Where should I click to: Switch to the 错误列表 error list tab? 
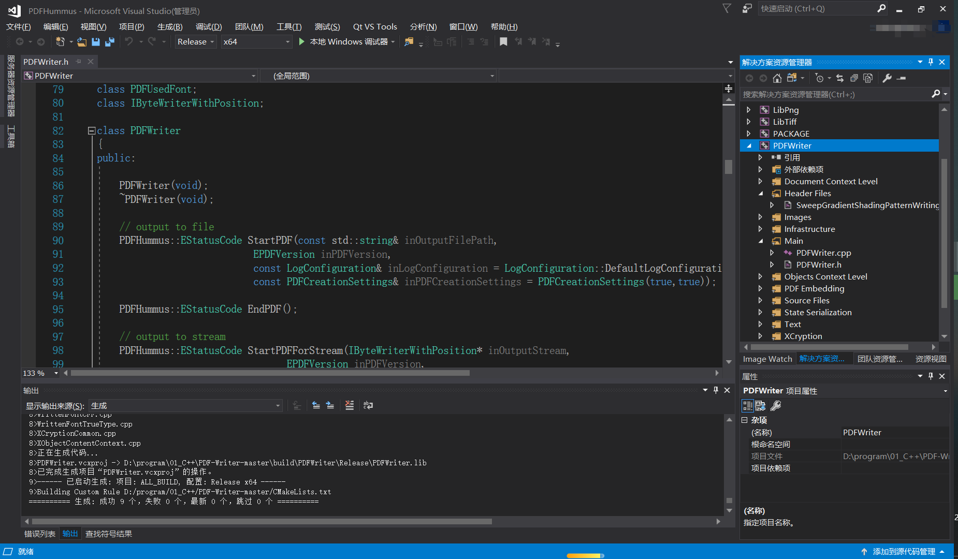[40, 534]
